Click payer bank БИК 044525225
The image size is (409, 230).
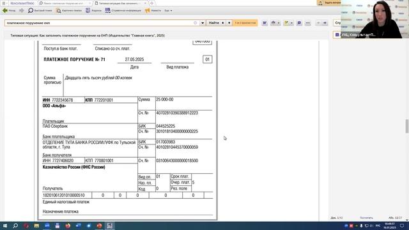tap(166, 126)
